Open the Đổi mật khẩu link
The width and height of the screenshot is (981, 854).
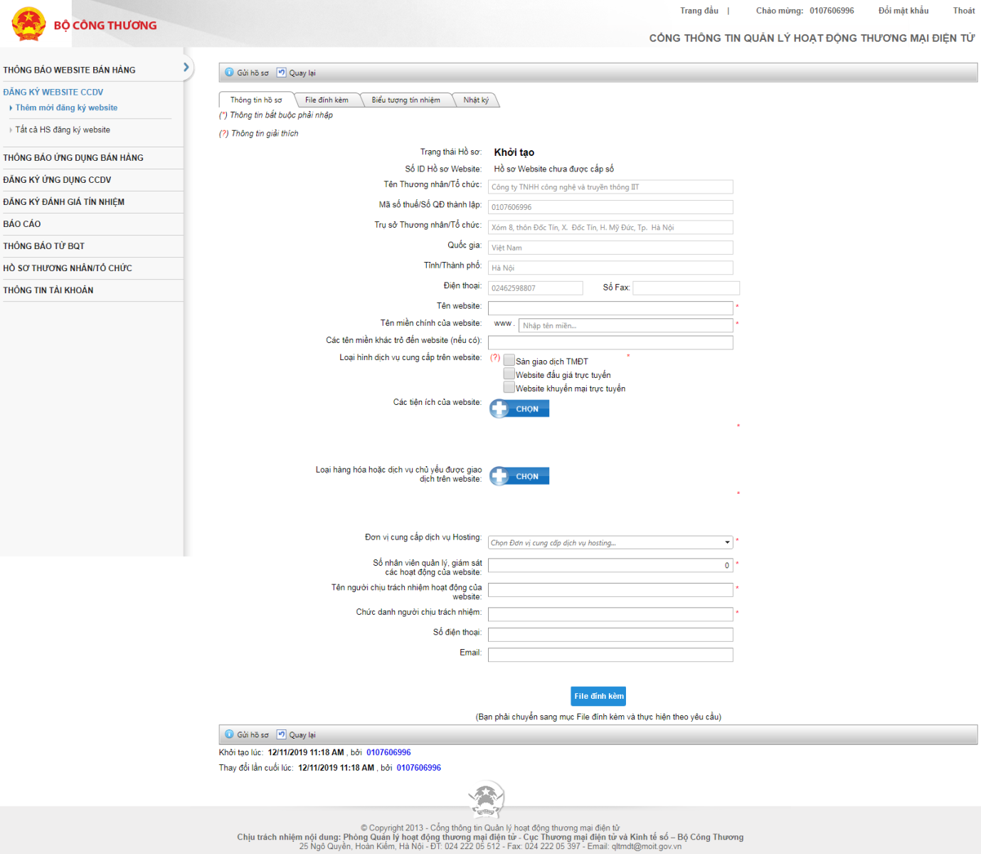coord(903,11)
